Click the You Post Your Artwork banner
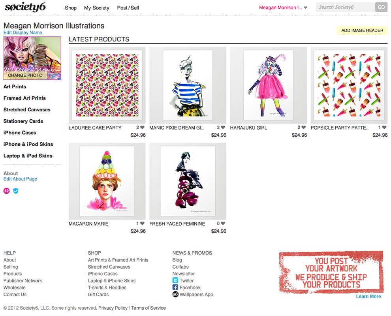Viewport: 391px width, 316px height. [x=331, y=272]
